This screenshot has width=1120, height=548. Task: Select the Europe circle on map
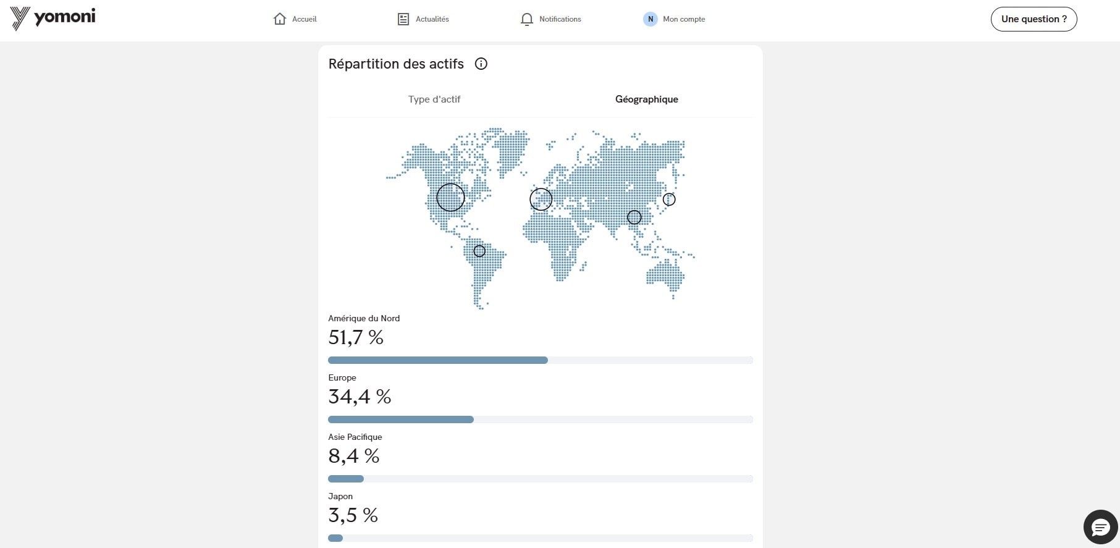click(541, 199)
